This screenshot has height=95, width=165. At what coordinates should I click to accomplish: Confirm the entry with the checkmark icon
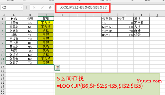tap(42, 7)
